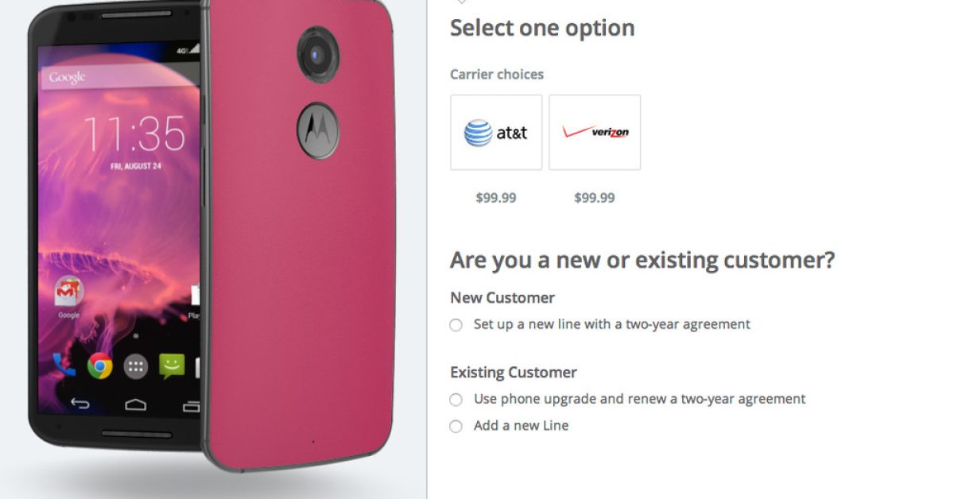The height and width of the screenshot is (499, 954).
Task: Open the Google folder icon on phone screen
Action: 69,292
